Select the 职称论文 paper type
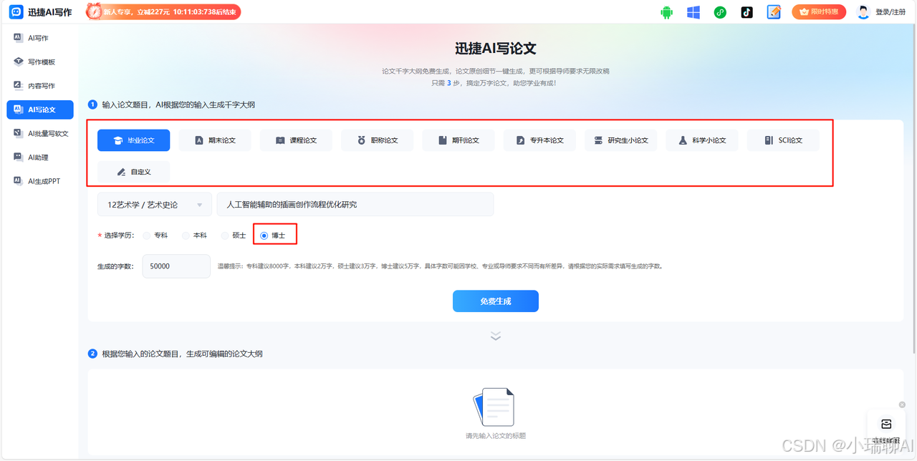This screenshot has width=917, height=461. [x=378, y=140]
